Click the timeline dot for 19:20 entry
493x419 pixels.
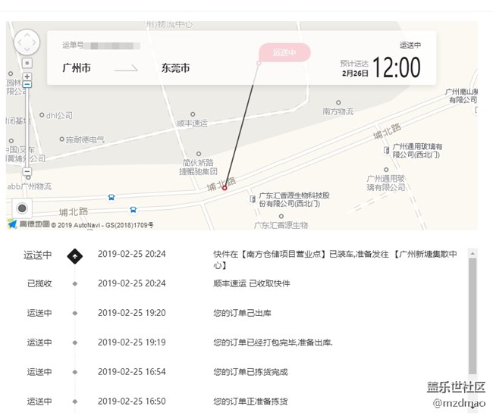tap(75, 313)
